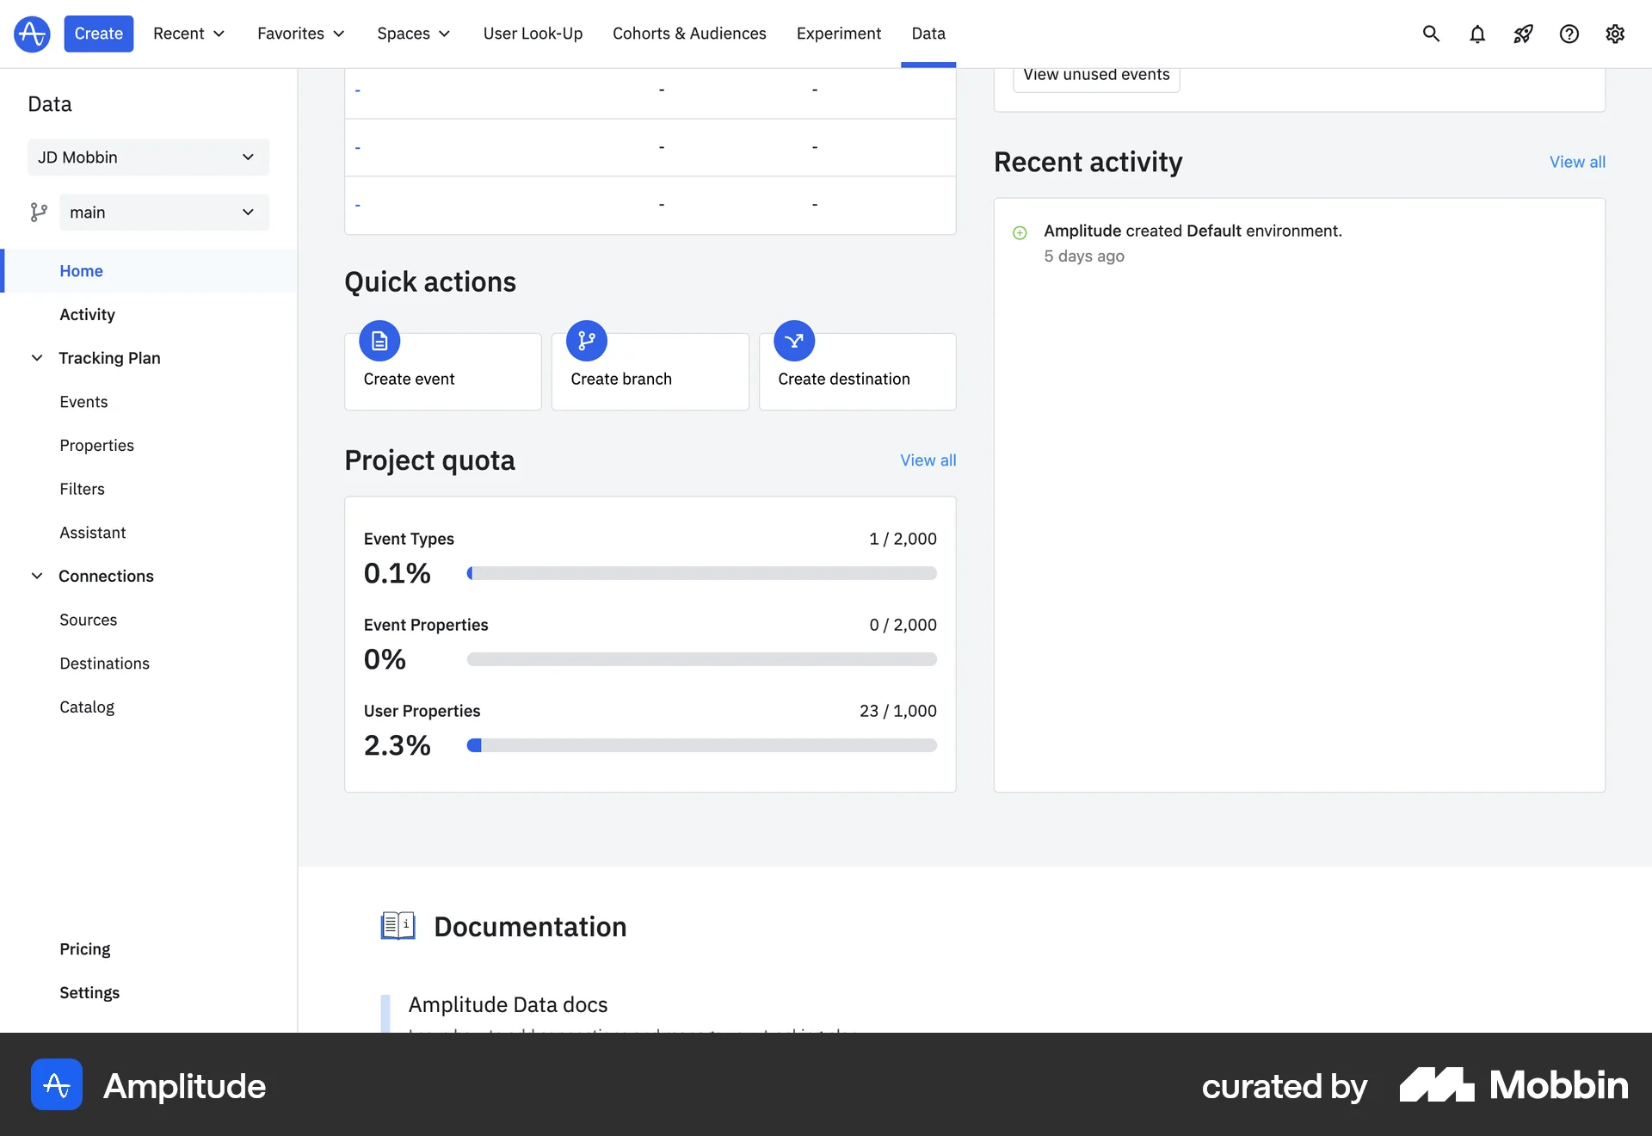Click the User Properties quota progress bar

point(701,745)
